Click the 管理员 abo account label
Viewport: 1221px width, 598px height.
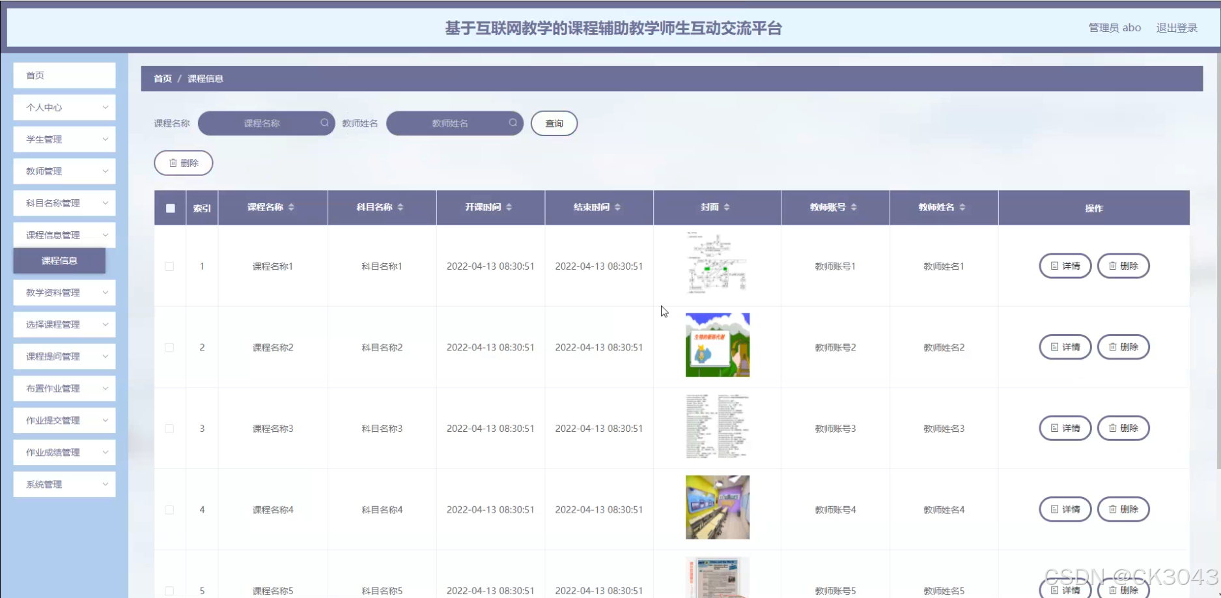(x=1115, y=28)
